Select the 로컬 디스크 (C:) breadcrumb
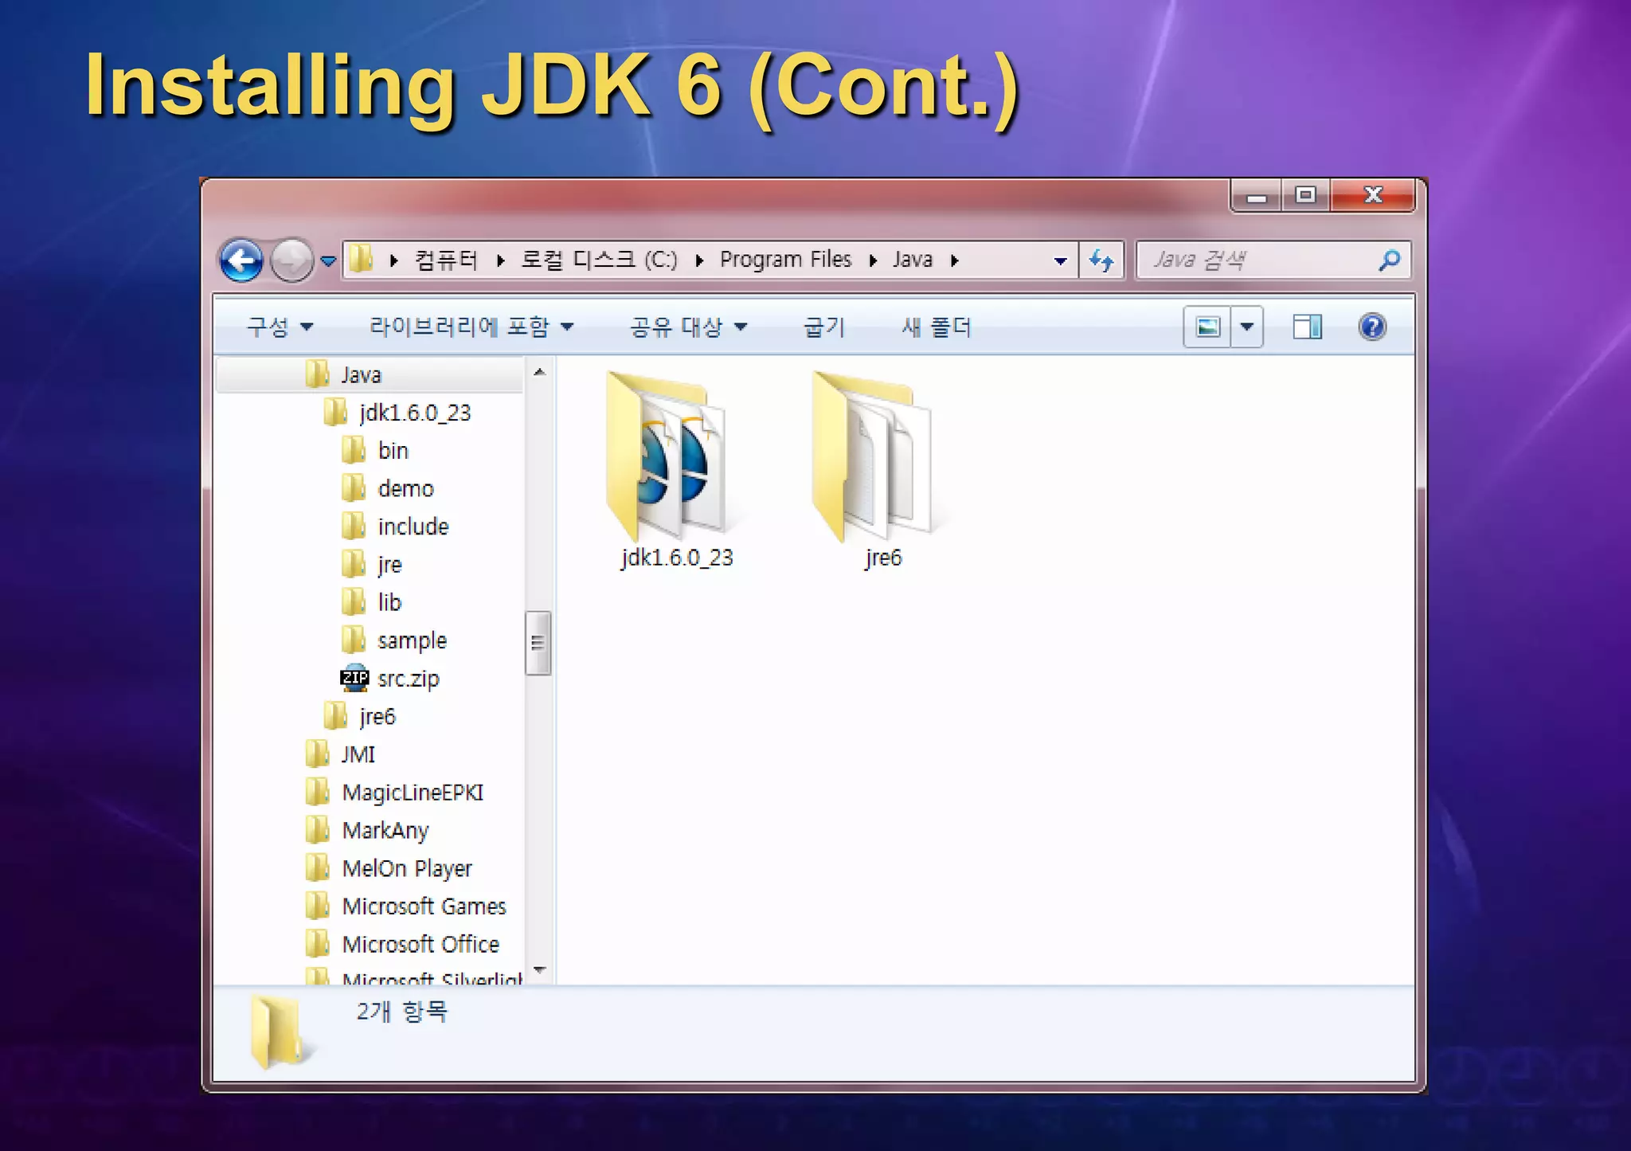The height and width of the screenshot is (1151, 1631). tap(599, 260)
